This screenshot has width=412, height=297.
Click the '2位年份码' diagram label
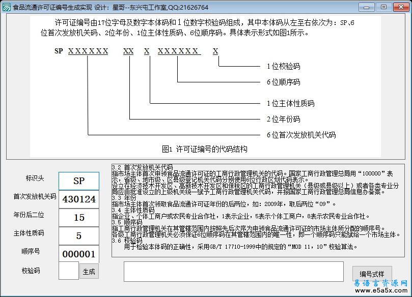click(x=283, y=119)
